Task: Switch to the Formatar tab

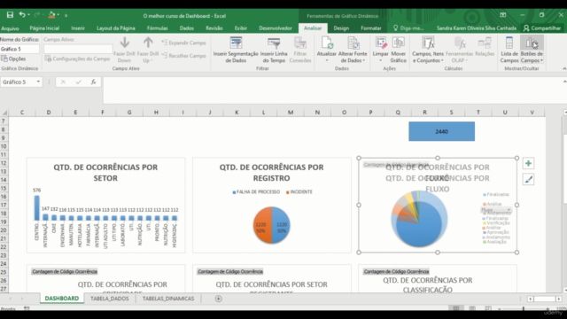Action: 371,28
